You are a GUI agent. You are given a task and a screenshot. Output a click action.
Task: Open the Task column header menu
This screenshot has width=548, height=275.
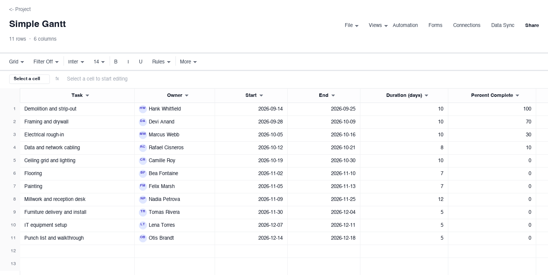pyautogui.click(x=87, y=95)
